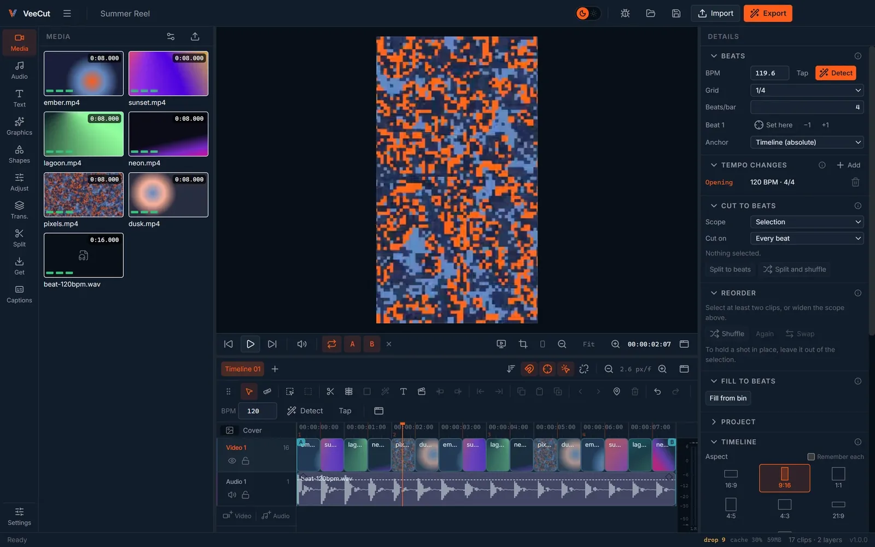This screenshot has height=547, width=875.
Task: Click the upload icon in Media panel
Action: 195,37
